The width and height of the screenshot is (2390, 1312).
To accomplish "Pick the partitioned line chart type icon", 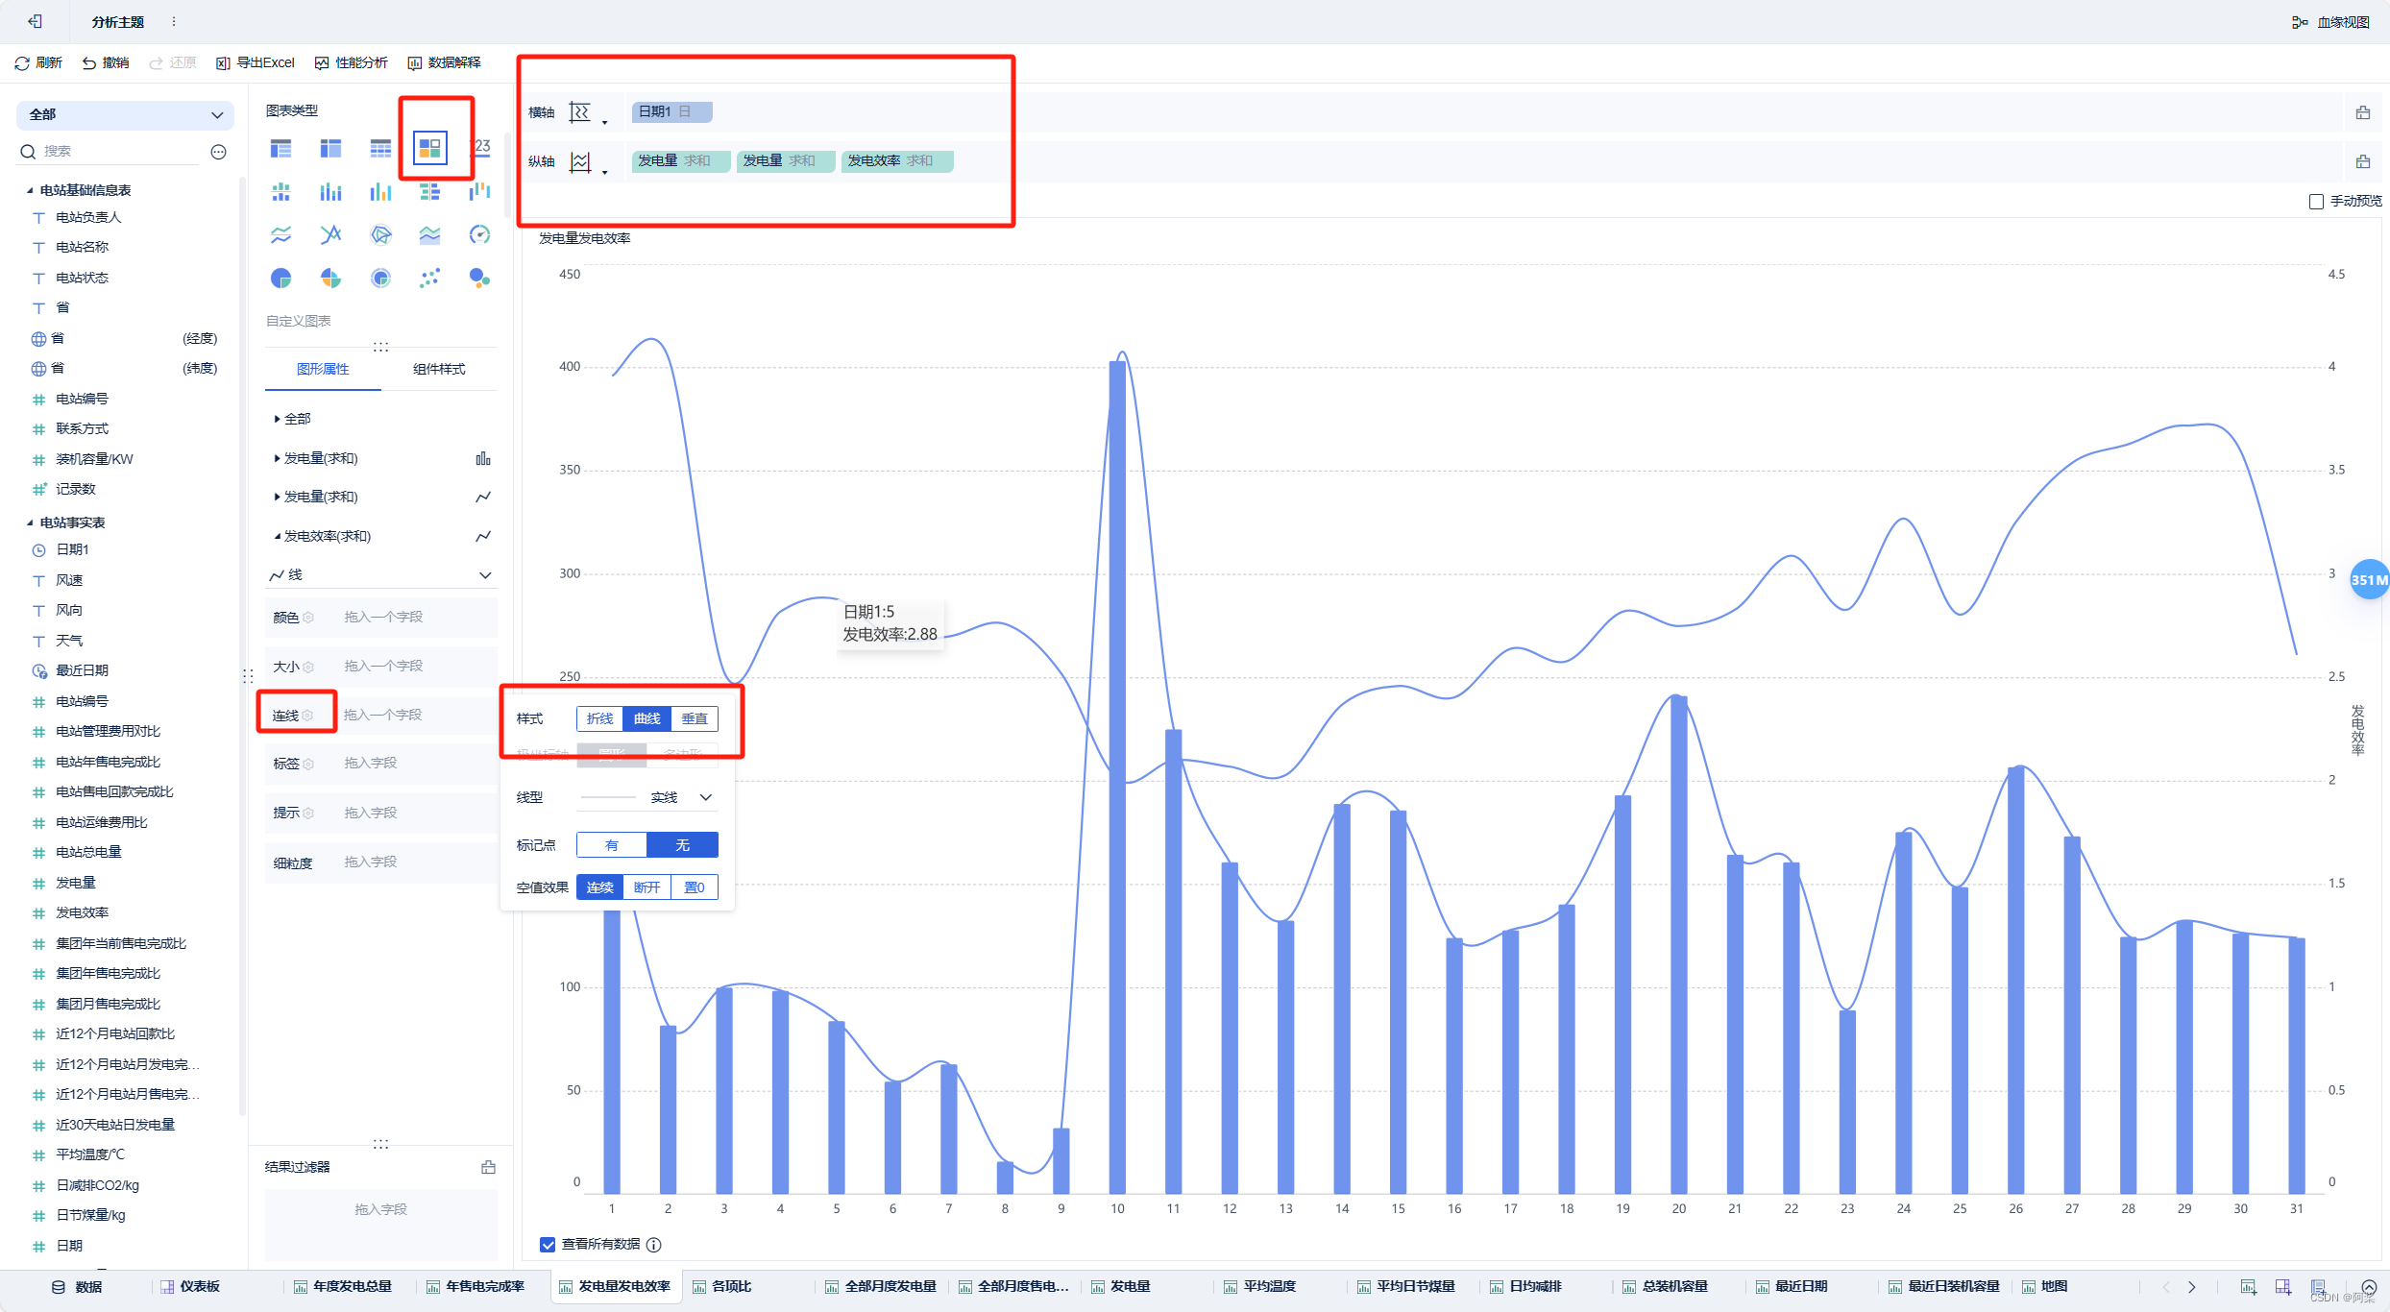I will click(281, 234).
